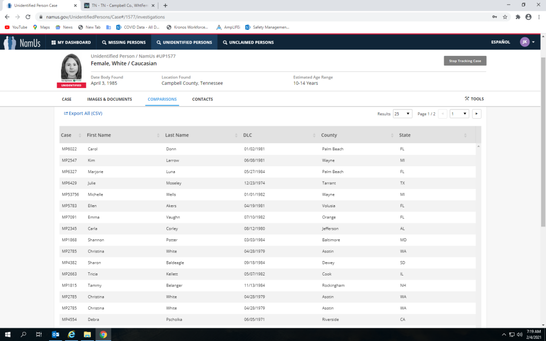Image resolution: width=546 pixels, height=341 pixels.
Task: Switch to Images & Documents tab
Action: [109, 99]
